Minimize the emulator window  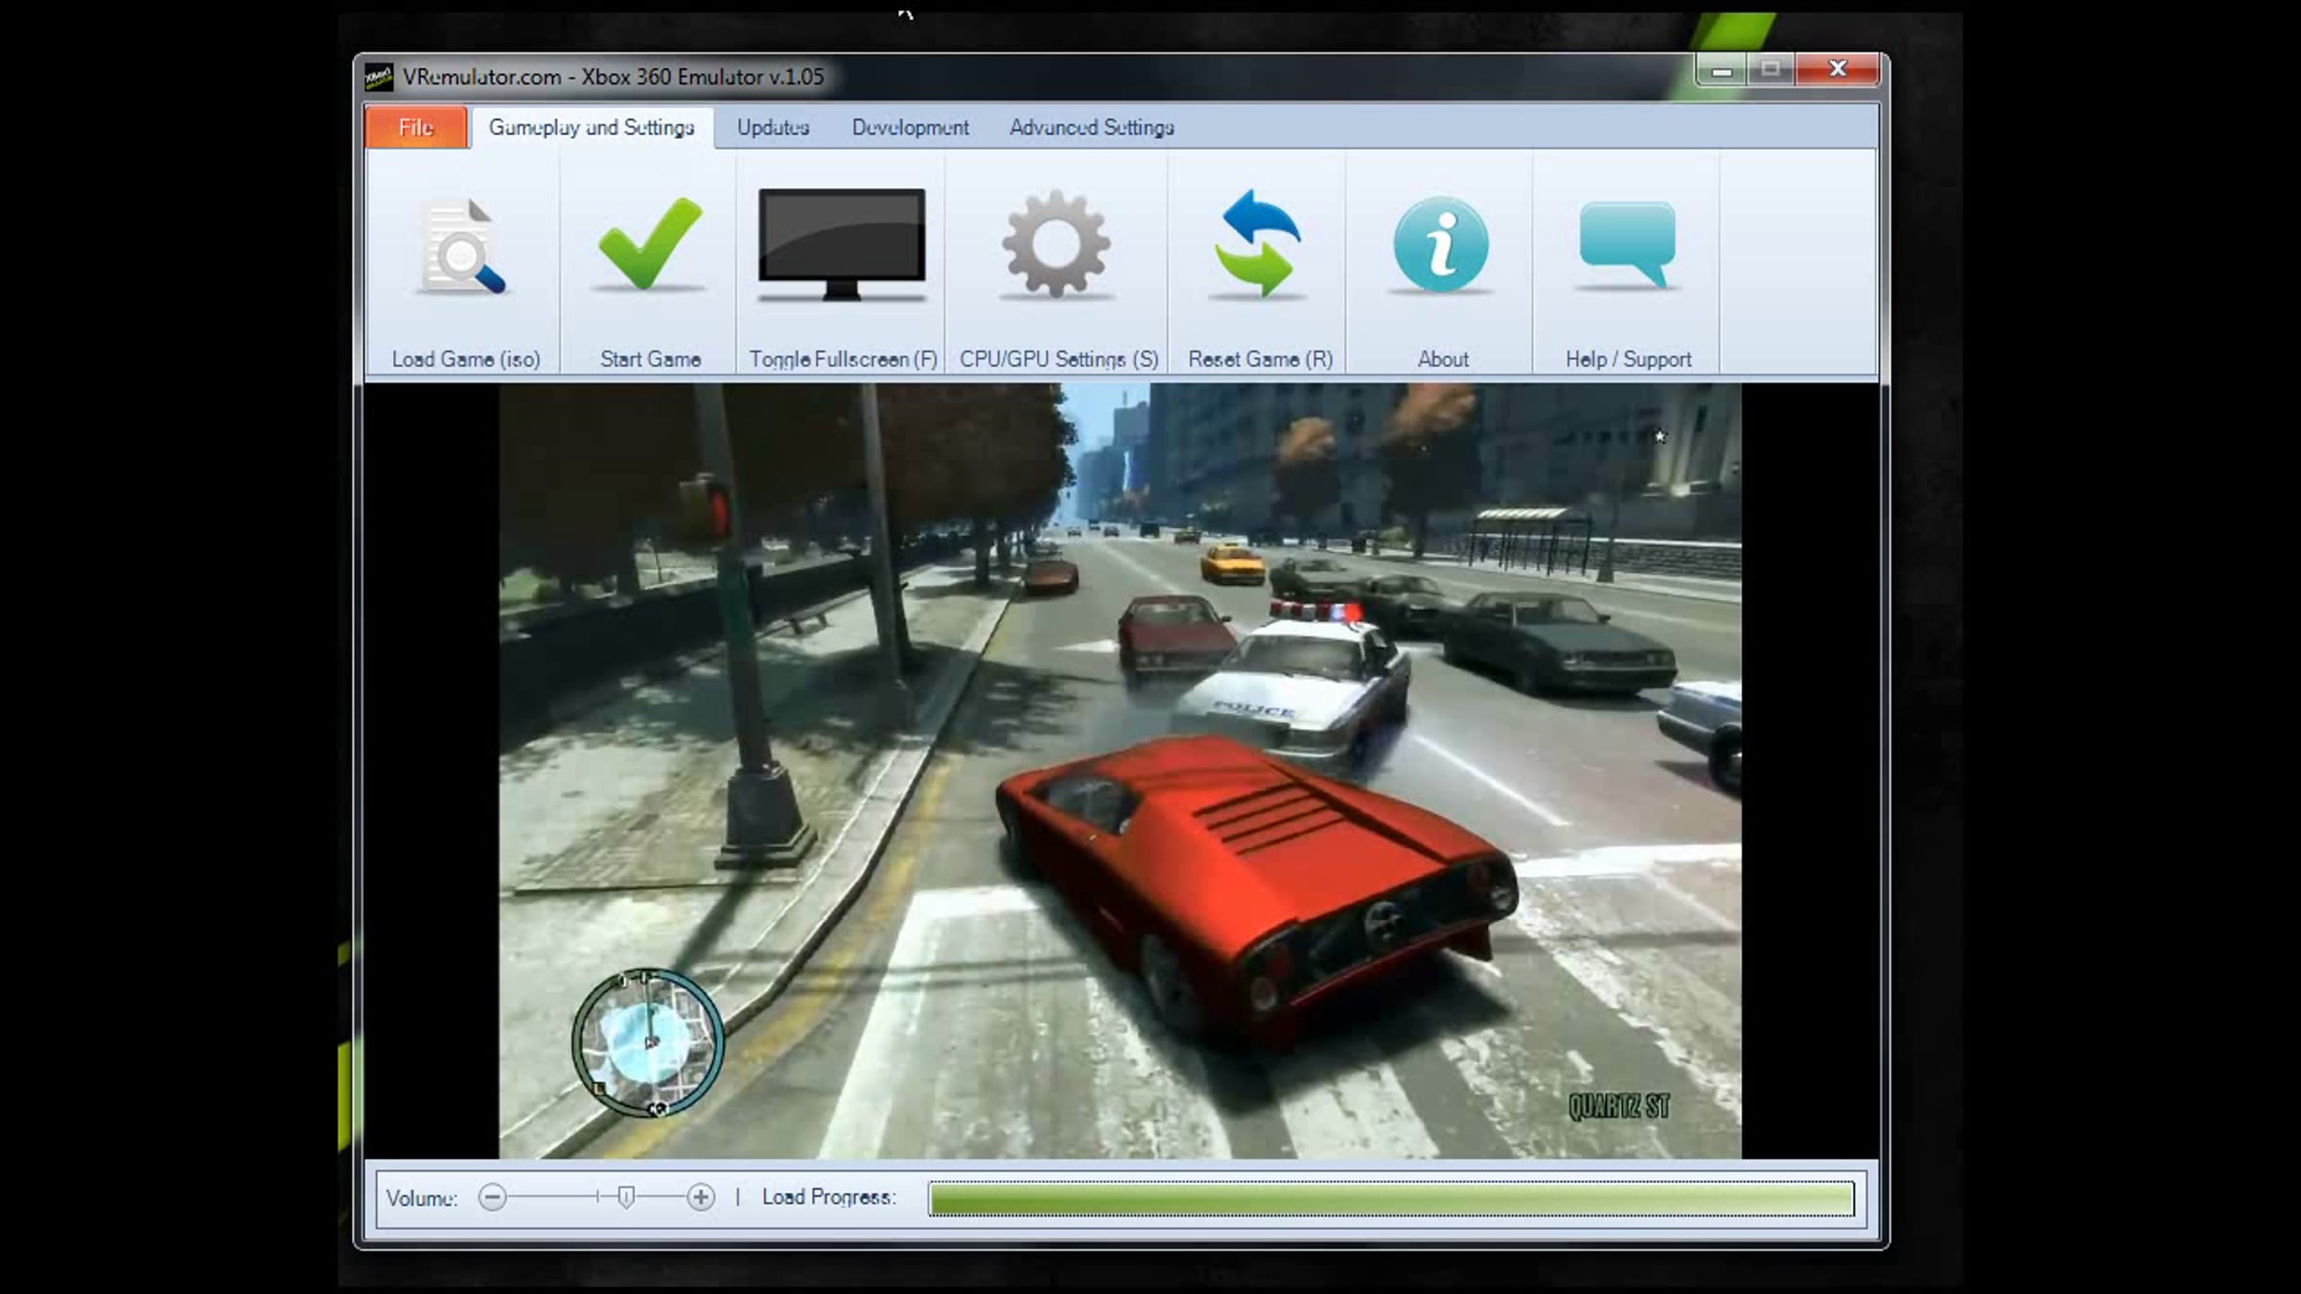[x=1722, y=70]
